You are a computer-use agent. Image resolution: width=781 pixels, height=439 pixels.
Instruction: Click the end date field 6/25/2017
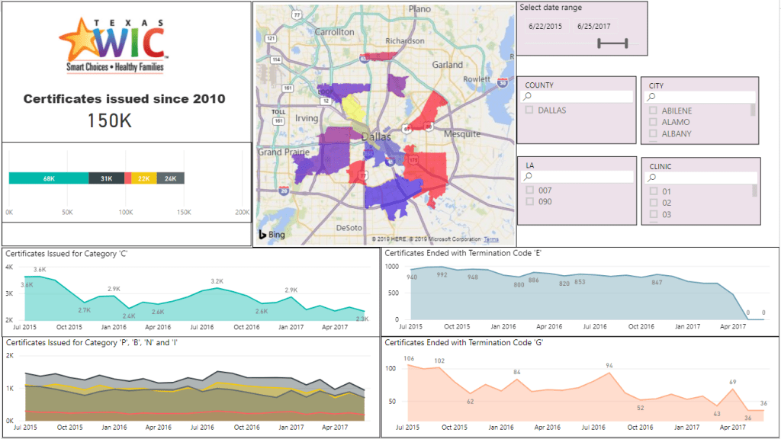(595, 27)
